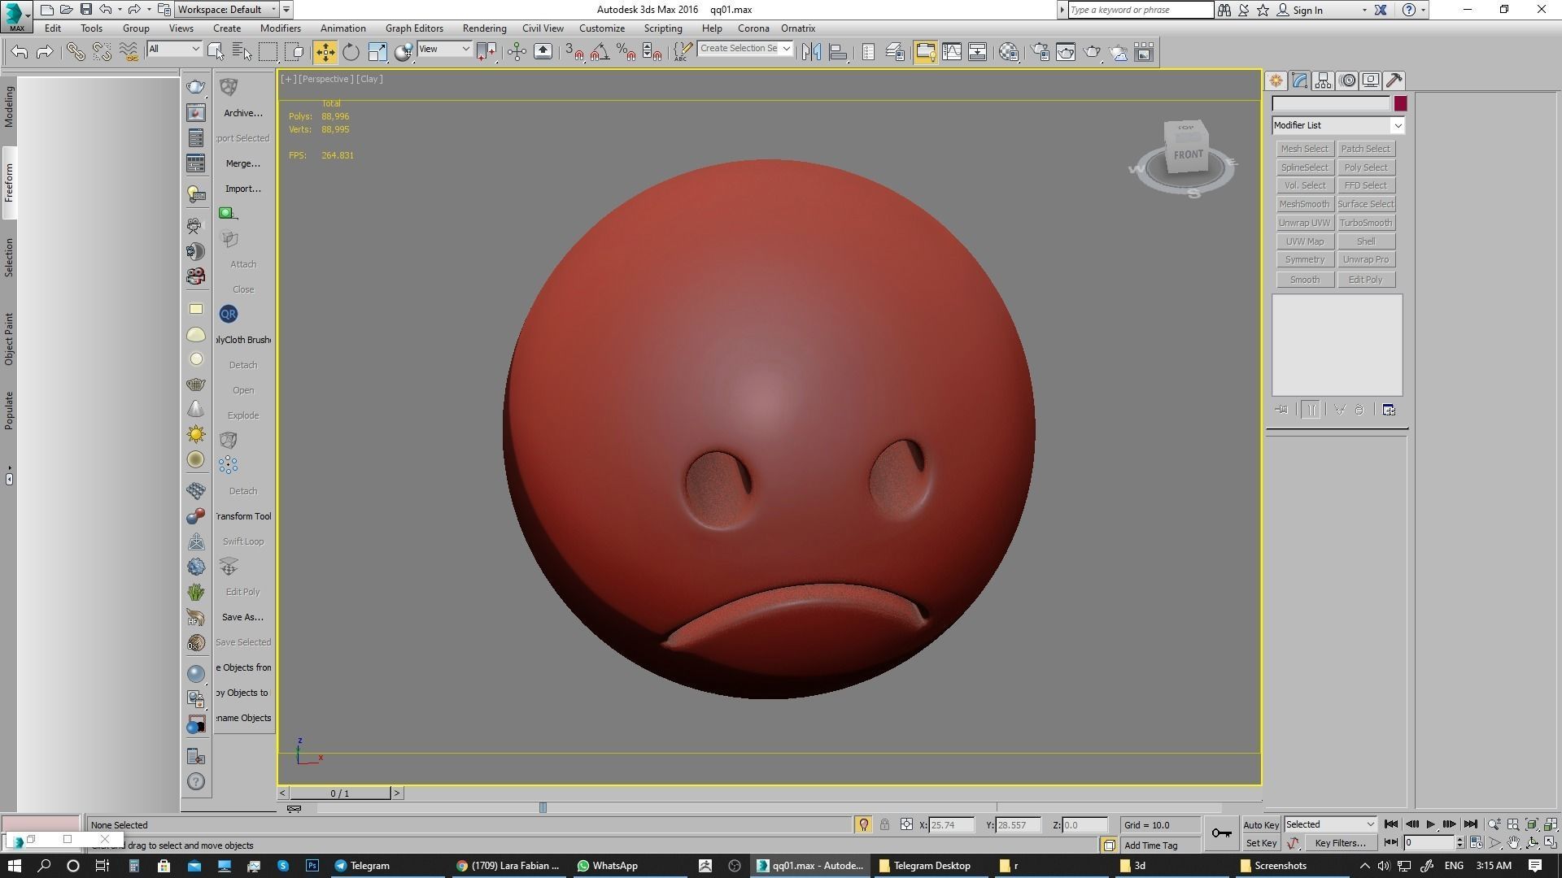Screen dimensions: 1562x878
Task: Toggle Percent Snap in the toolbar
Action: pos(626,52)
